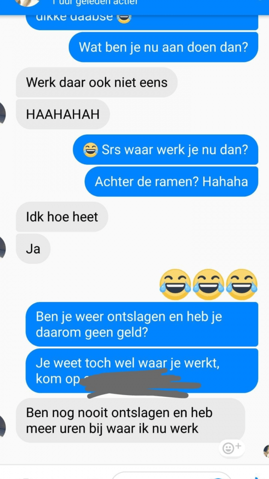
Task: Open the active status text in header
Action: 95,2
